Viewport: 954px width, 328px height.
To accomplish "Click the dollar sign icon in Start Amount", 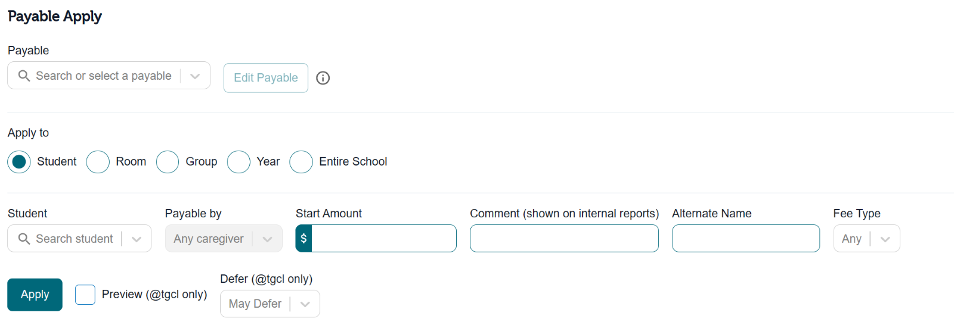I will click(x=303, y=238).
